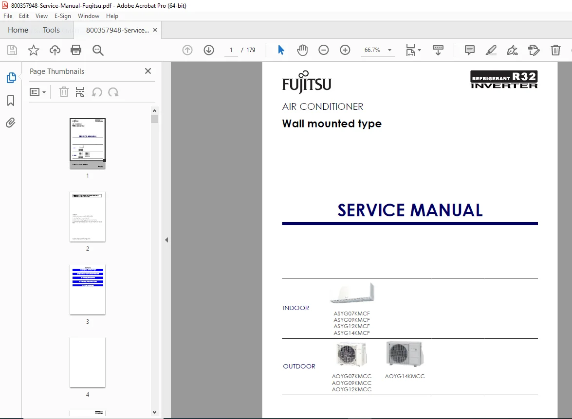Screen dimensions: 572x419
Task: Click the fit page width icon
Action: coord(410,50)
